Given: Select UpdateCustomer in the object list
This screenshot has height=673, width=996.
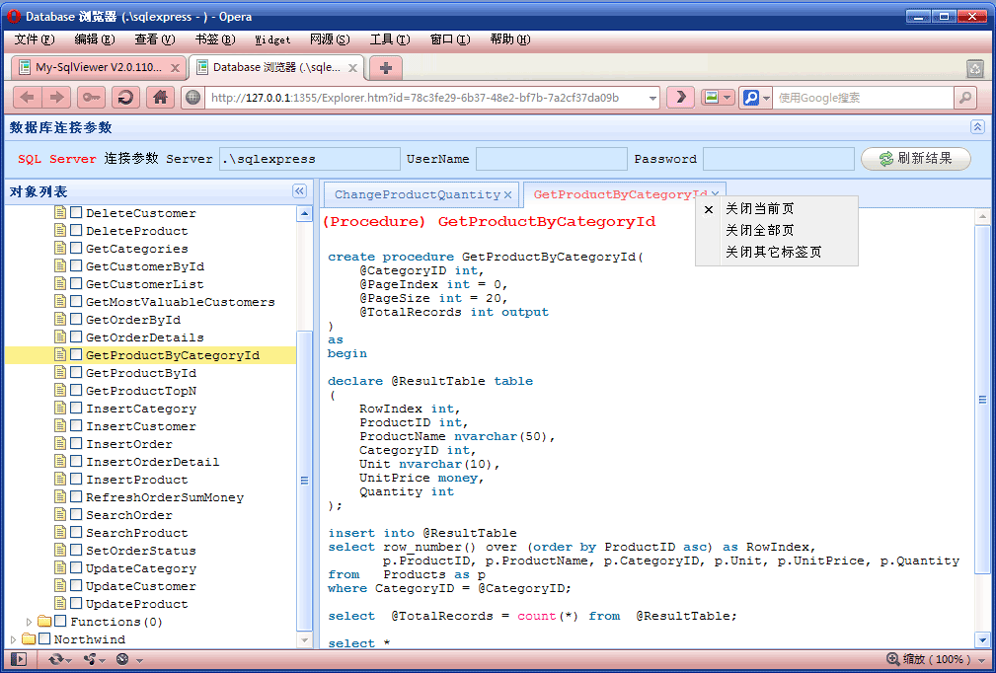Looking at the screenshot, I should tap(141, 586).
